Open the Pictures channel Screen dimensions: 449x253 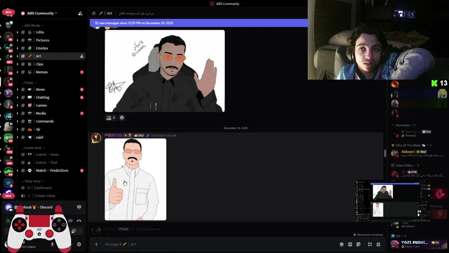52,40
